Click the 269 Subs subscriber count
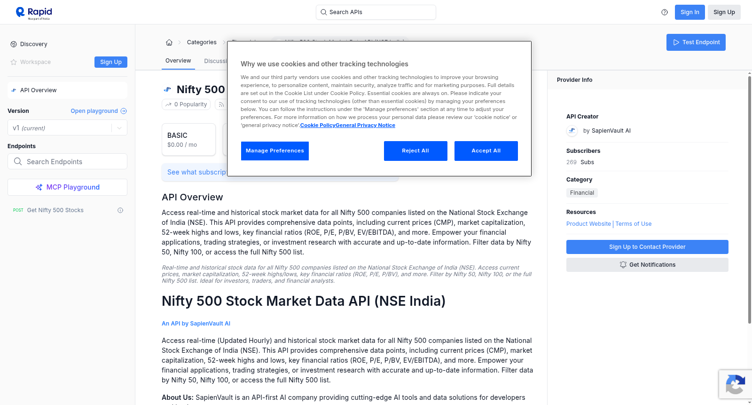Screen dimensions: 752x405 point(580,162)
